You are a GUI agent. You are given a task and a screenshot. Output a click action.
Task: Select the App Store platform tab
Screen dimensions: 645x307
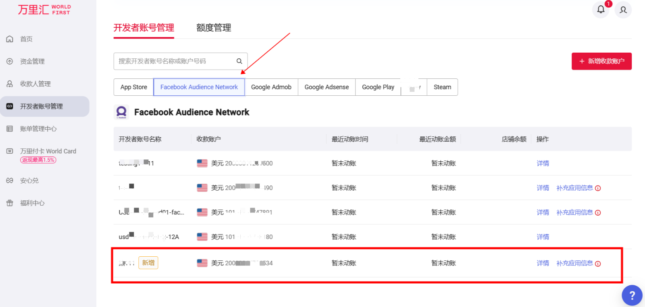click(133, 87)
